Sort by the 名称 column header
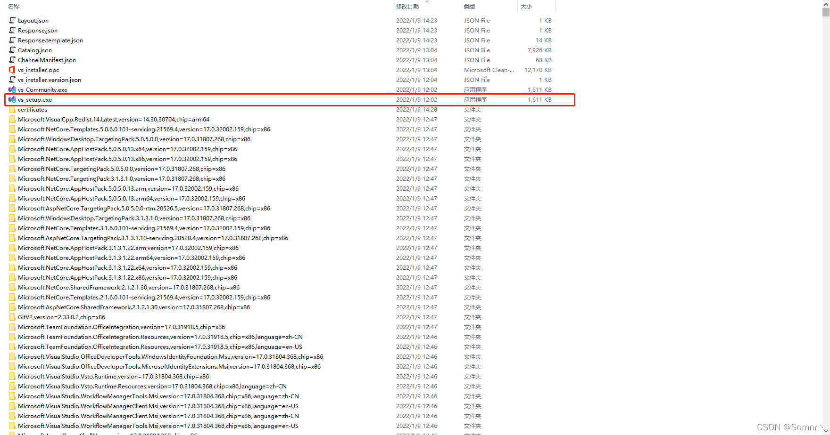 pyautogui.click(x=14, y=6)
